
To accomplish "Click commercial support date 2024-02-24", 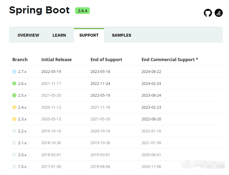I will [x=151, y=84].
